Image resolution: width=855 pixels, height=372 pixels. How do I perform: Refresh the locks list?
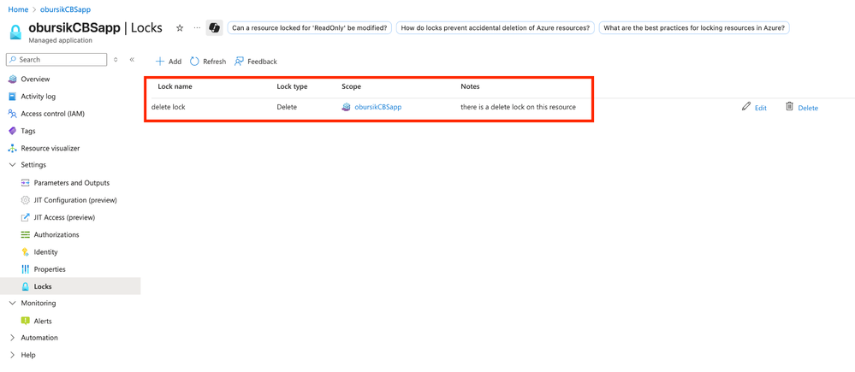(208, 62)
